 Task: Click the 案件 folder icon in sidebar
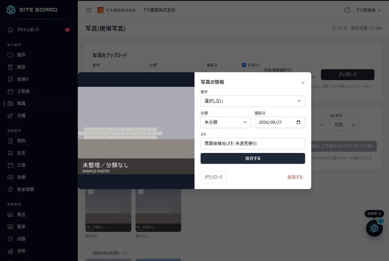coord(10,55)
